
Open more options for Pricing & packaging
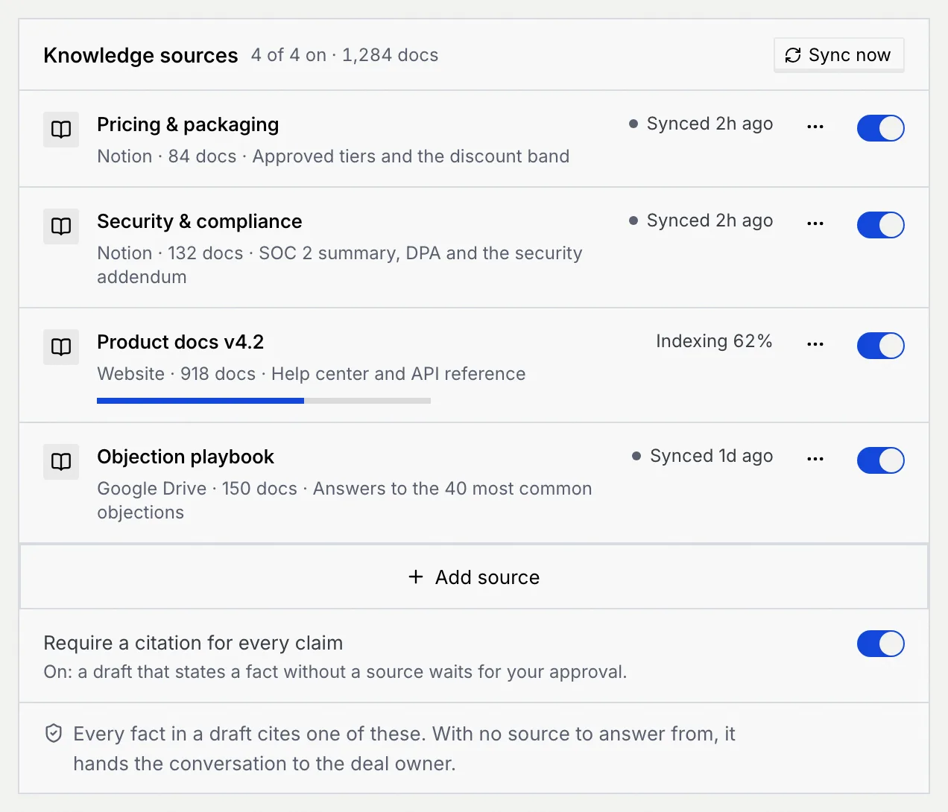point(815,127)
